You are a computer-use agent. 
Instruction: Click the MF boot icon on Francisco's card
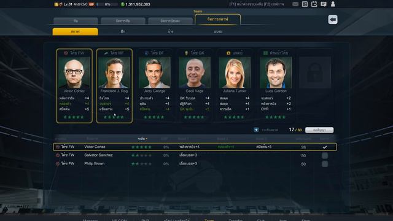pyautogui.click(x=106, y=53)
